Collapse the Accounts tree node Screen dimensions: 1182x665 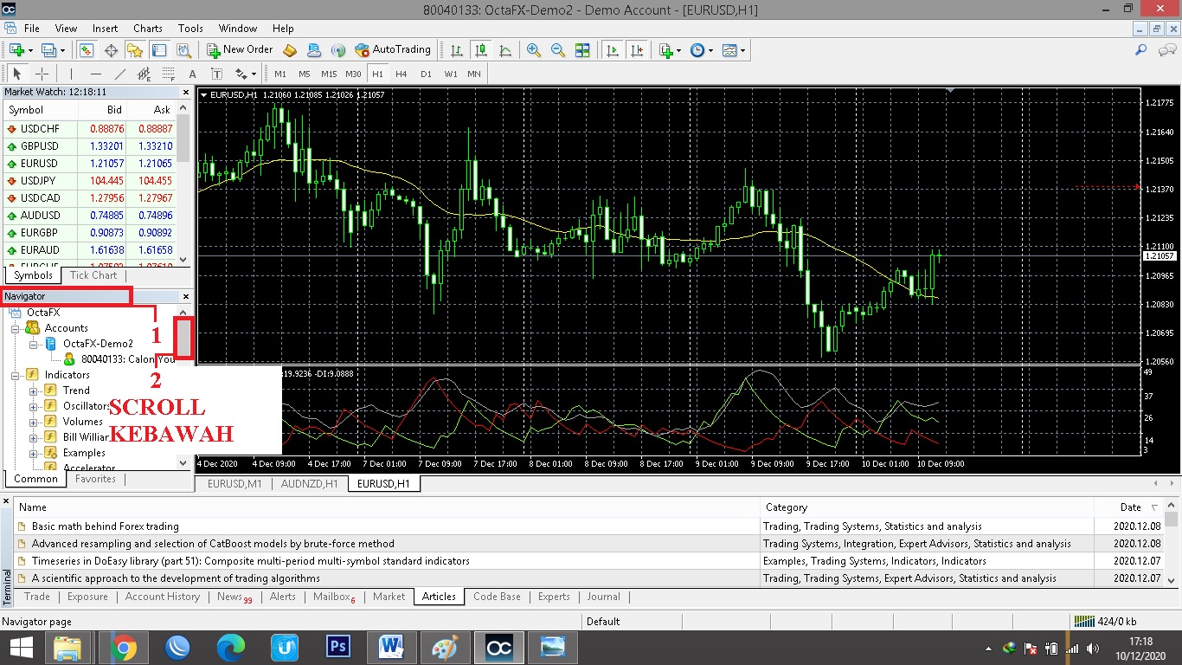click(16, 328)
